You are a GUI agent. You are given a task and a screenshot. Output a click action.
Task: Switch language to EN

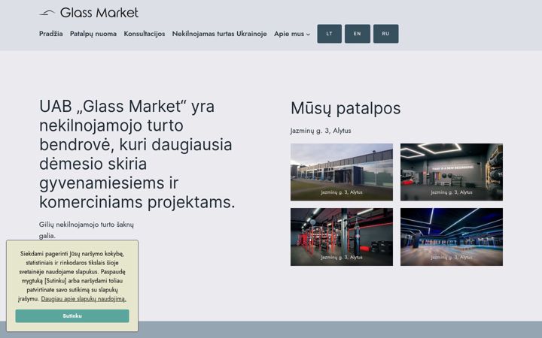coord(358,34)
